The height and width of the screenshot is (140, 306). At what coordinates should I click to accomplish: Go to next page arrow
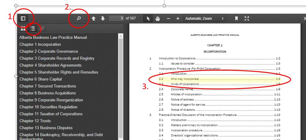point(103,19)
